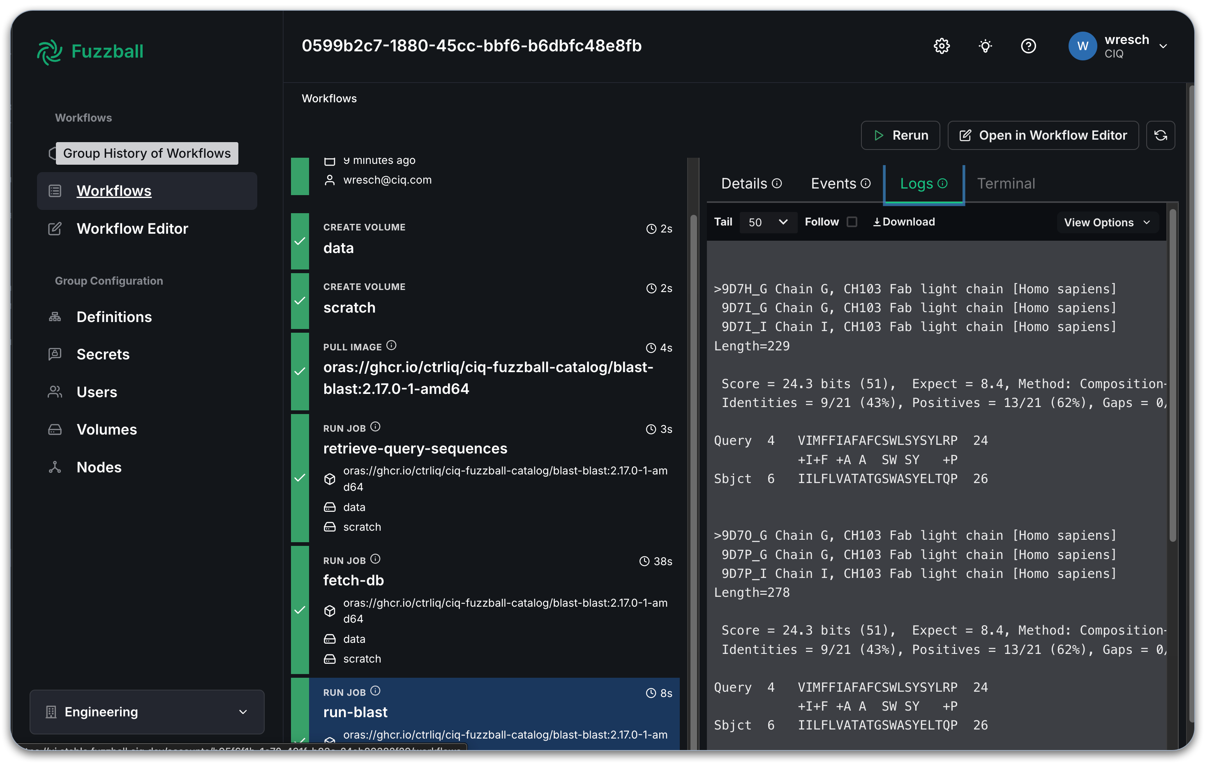Click Secrets sidebar icon

click(x=55, y=354)
